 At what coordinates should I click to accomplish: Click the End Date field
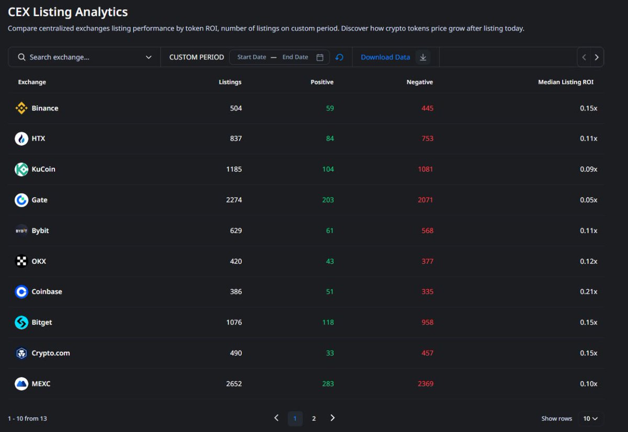click(295, 57)
